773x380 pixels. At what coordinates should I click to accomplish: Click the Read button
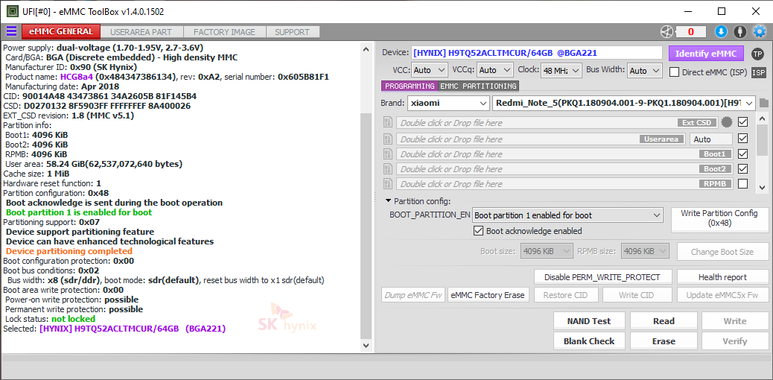point(664,321)
